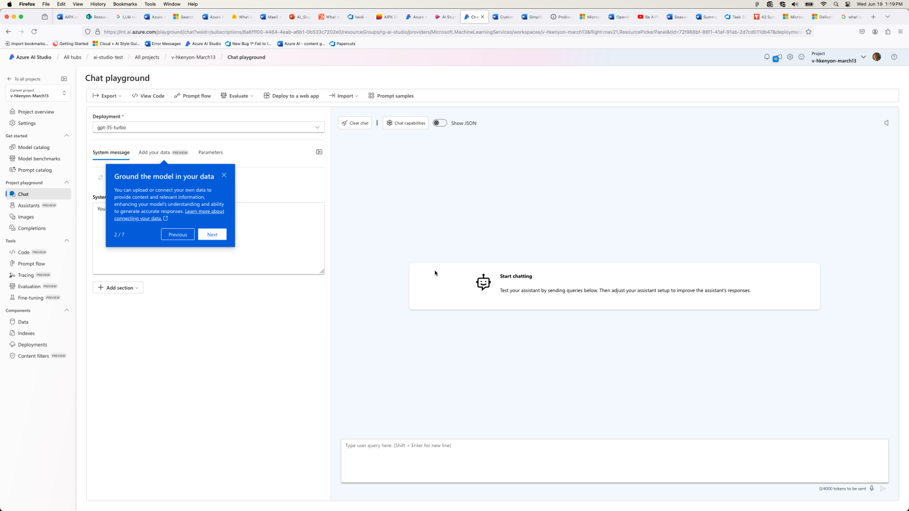
Task: Click the 0/4000 tokens indicator
Action: click(x=842, y=488)
